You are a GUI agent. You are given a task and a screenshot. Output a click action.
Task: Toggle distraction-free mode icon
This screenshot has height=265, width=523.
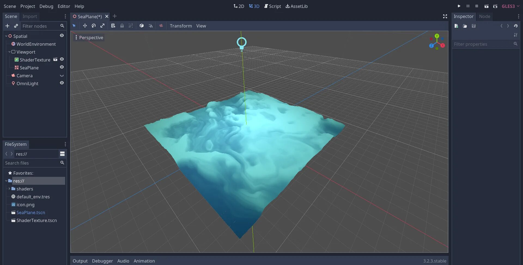click(445, 16)
